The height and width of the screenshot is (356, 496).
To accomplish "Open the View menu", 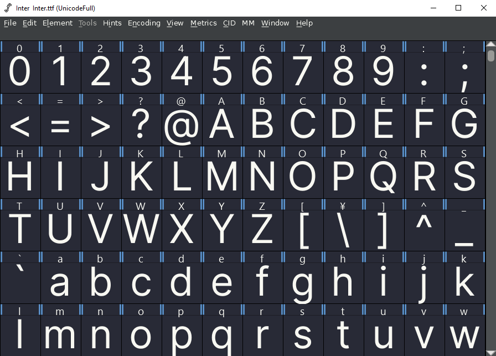I will (x=175, y=23).
